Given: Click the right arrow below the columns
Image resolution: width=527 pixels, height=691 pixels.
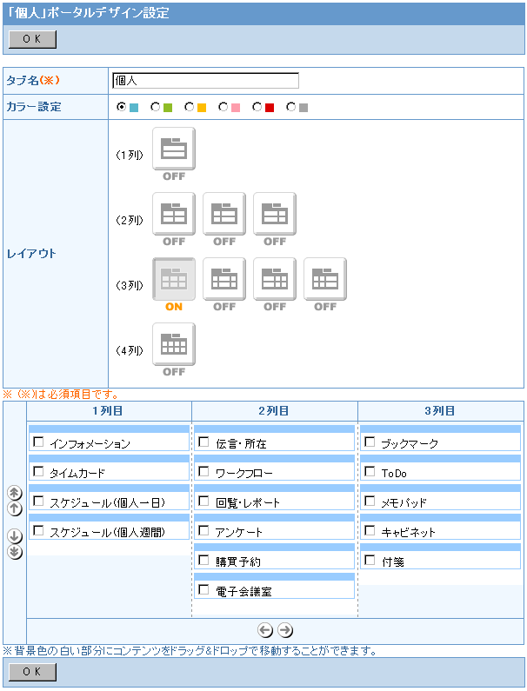Looking at the screenshot, I should 284,630.
